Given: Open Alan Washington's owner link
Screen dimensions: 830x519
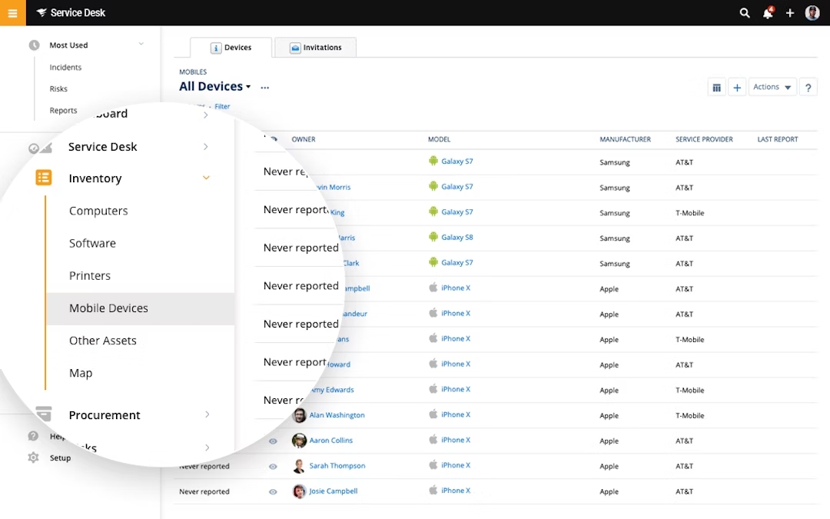Looking at the screenshot, I should (x=336, y=414).
